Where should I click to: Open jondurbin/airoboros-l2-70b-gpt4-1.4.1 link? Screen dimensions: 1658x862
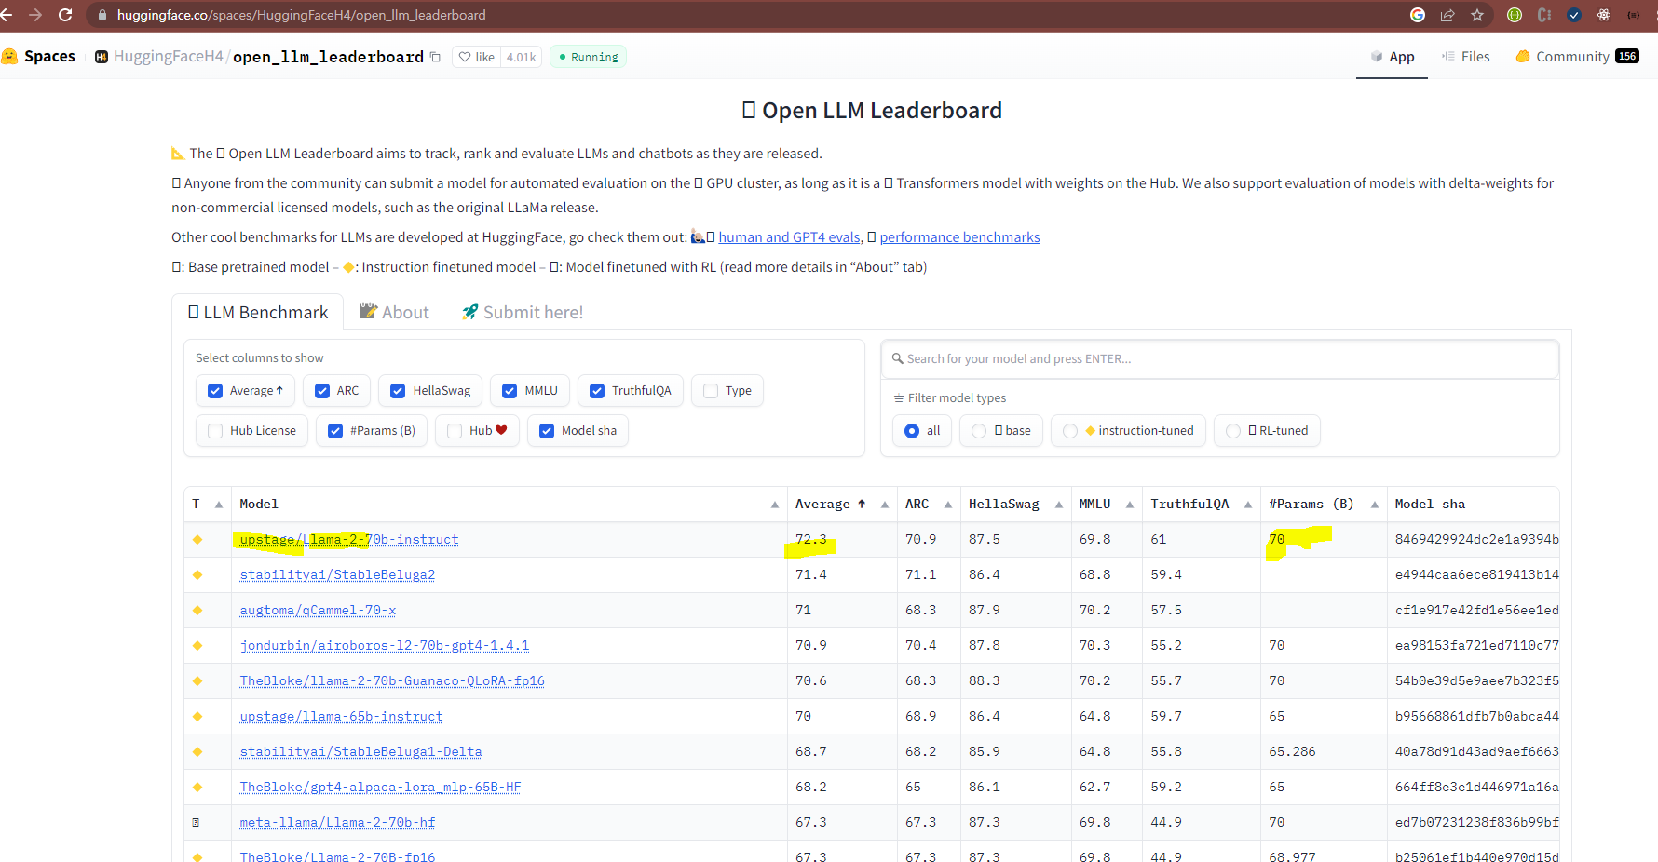[x=385, y=646]
